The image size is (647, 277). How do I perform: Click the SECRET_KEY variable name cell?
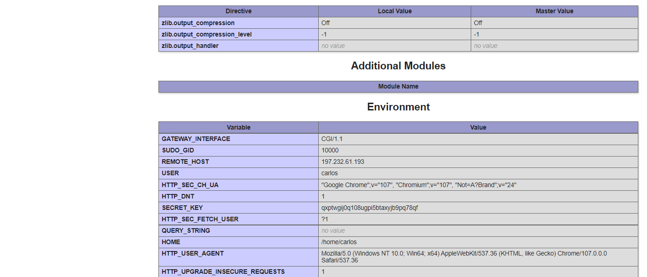(x=182, y=208)
